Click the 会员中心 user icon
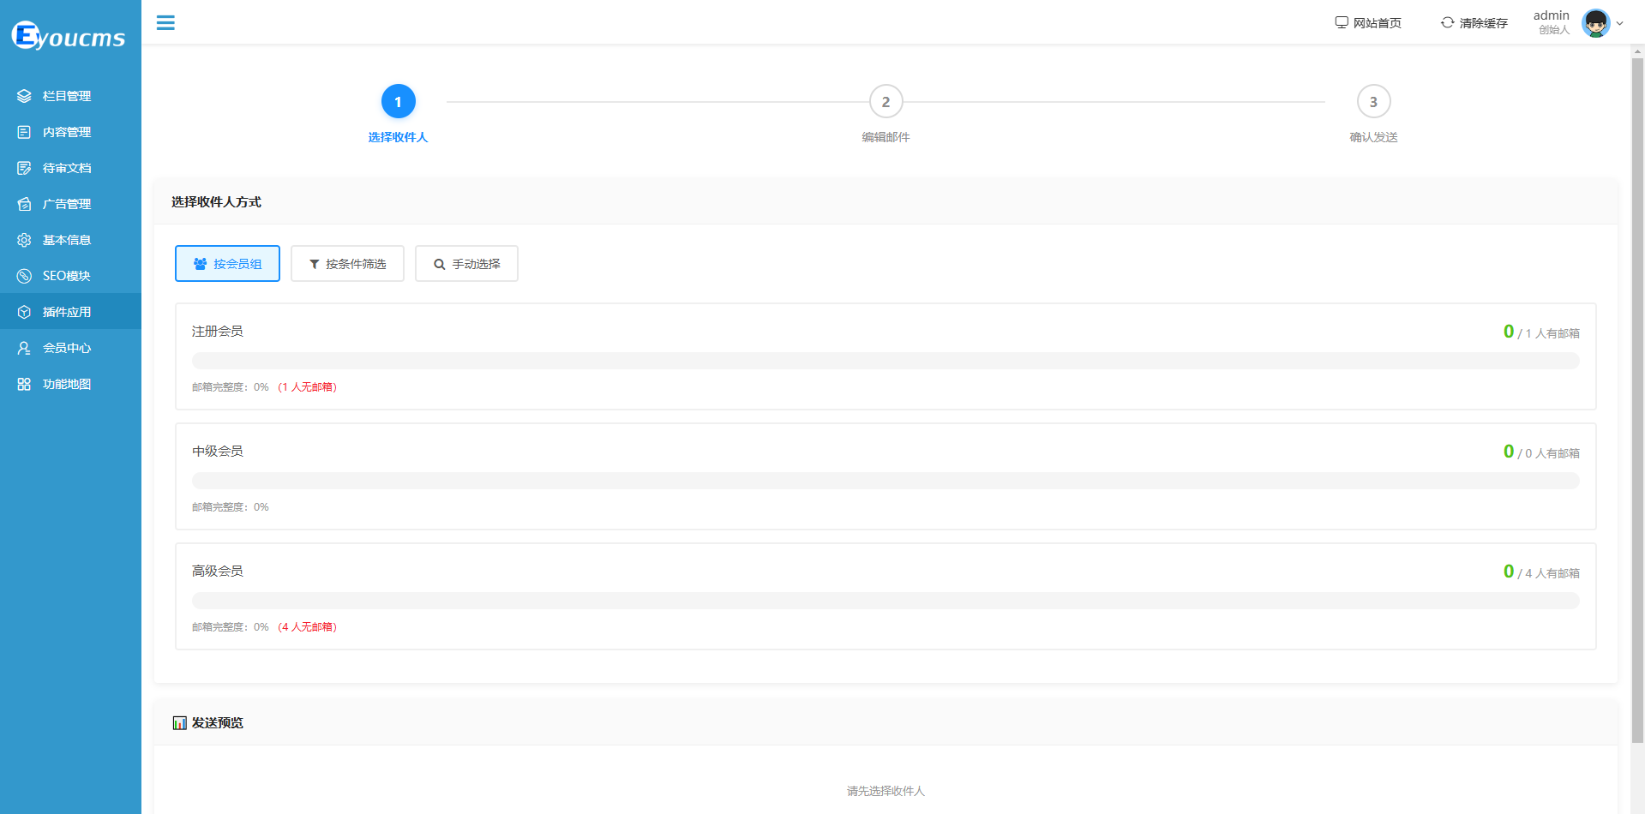This screenshot has height=814, width=1645. (24, 348)
